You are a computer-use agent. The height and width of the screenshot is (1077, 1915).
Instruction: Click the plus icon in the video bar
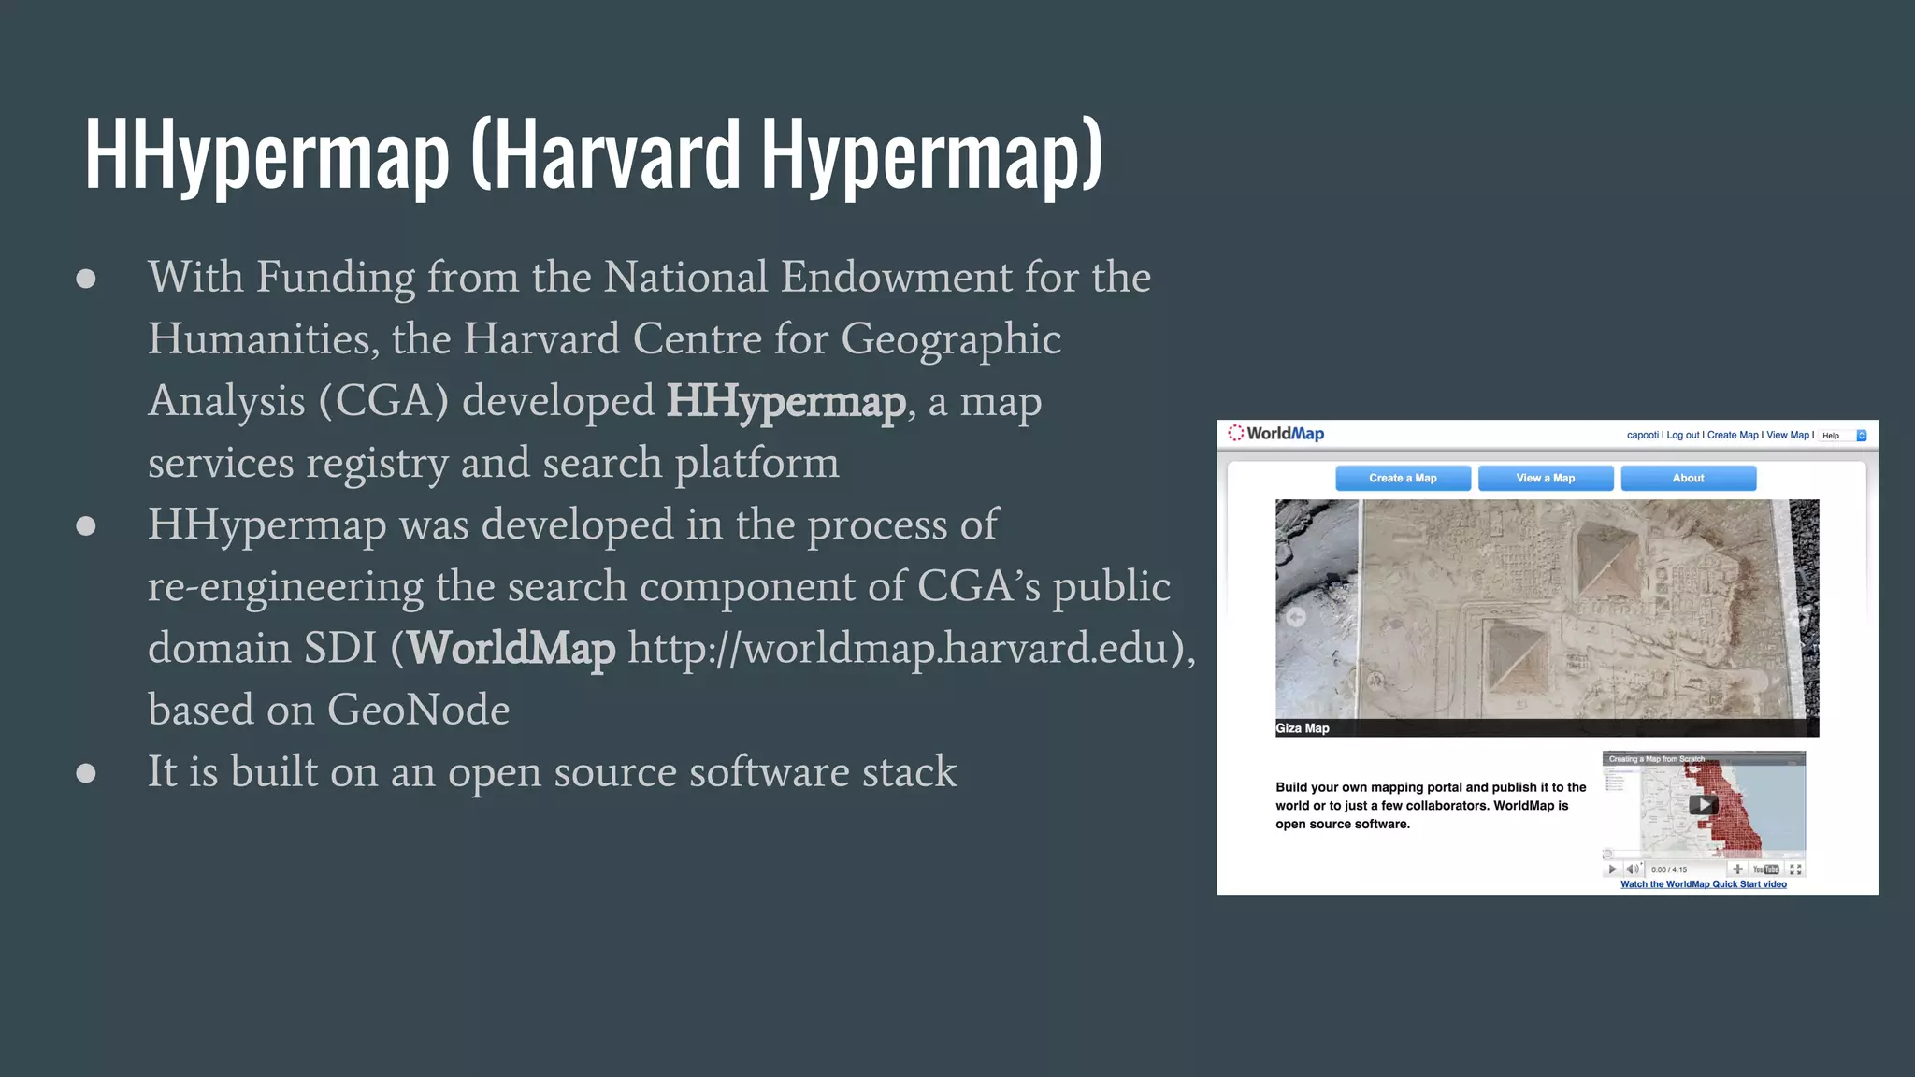pos(1737,869)
